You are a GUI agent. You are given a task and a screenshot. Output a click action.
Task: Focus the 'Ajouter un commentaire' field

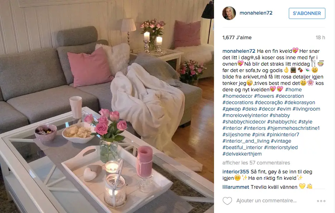266,201
